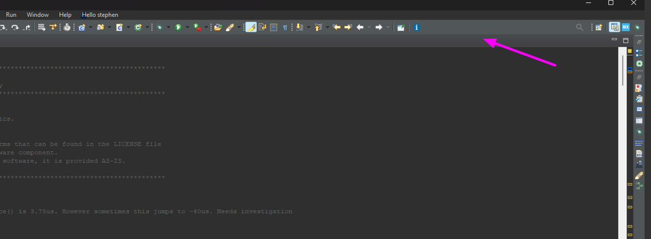Show the Outline view from sidebar

[639, 53]
